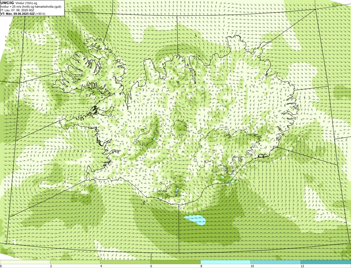351x268 pixels.
Task: Click the legend segment above 12 m/s
Action: [326, 262]
